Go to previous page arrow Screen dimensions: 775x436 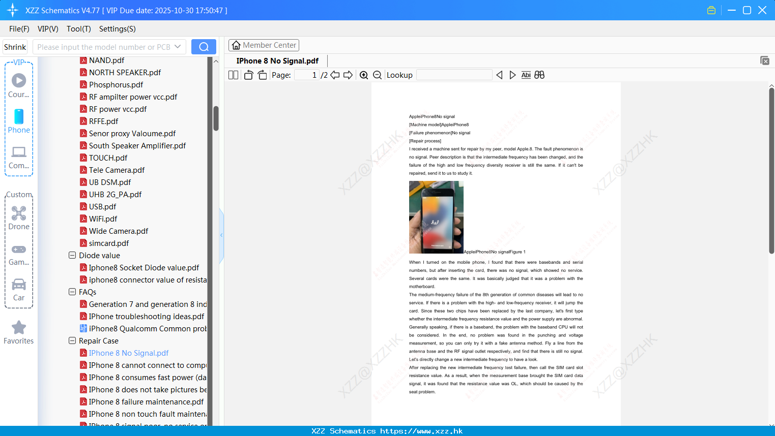pos(335,75)
